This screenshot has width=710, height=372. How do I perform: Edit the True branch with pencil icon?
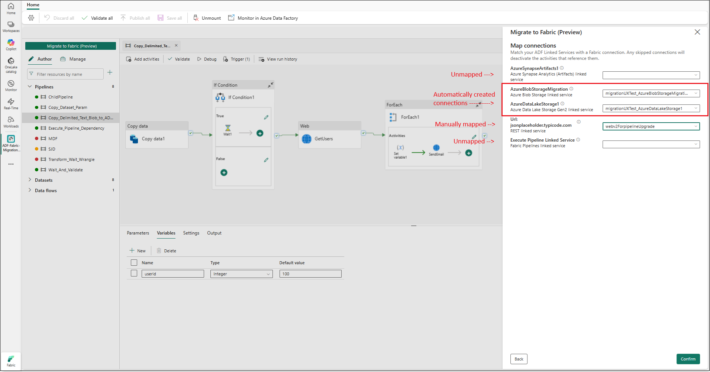pyautogui.click(x=266, y=117)
